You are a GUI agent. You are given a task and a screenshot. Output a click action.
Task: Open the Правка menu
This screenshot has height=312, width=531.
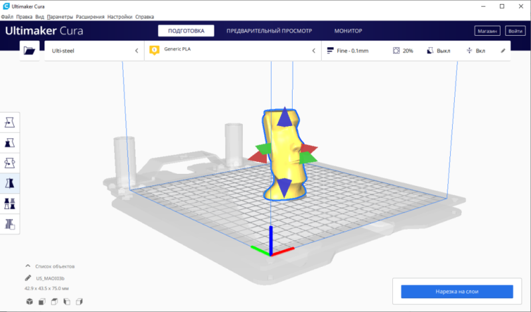click(x=25, y=17)
